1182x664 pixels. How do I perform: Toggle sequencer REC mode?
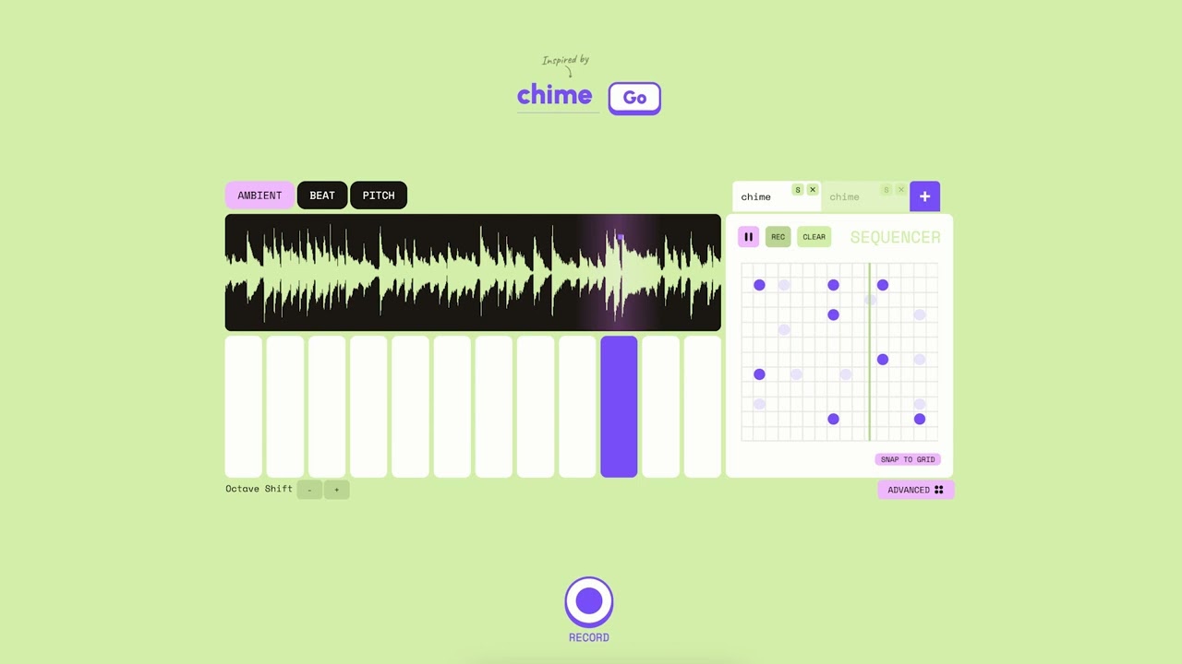tap(778, 237)
